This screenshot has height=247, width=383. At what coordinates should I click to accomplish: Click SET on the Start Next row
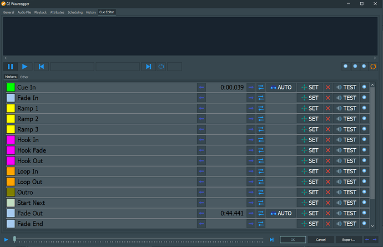[309, 203]
